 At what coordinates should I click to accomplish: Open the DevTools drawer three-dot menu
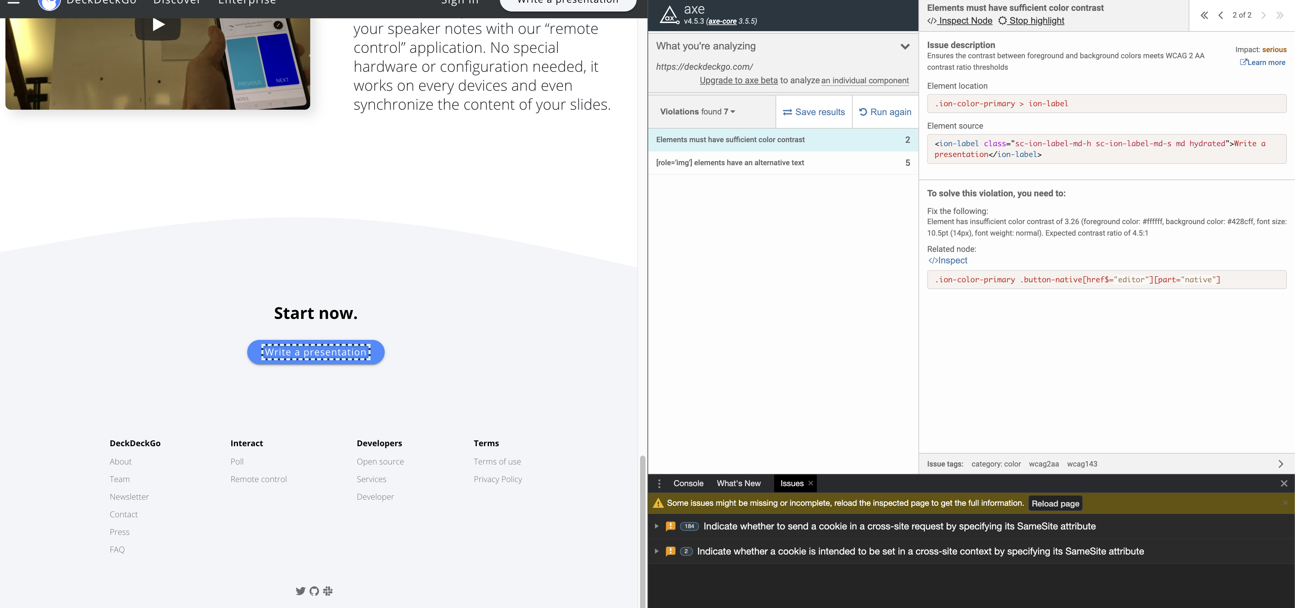tap(659, 483)
